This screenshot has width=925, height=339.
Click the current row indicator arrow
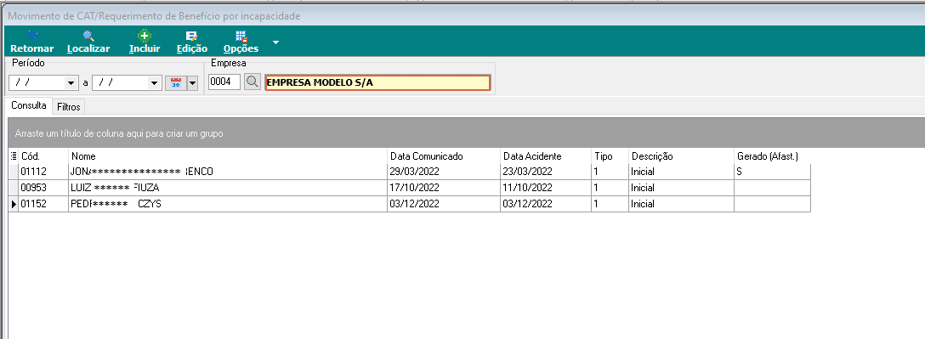(x=14, y=204)
